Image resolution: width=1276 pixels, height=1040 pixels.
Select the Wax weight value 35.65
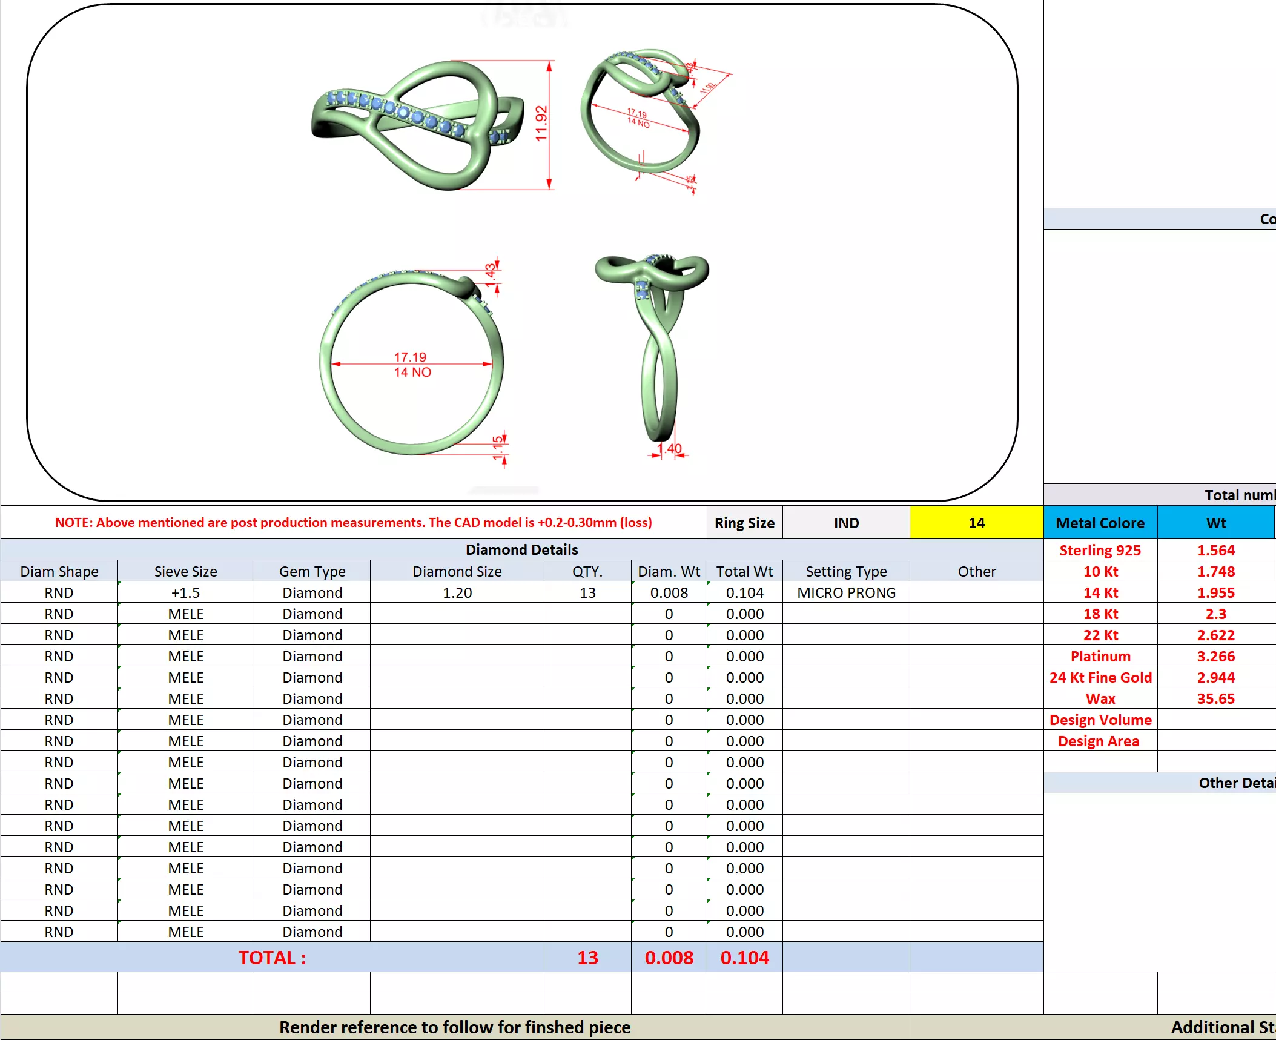click(1215, 698)
